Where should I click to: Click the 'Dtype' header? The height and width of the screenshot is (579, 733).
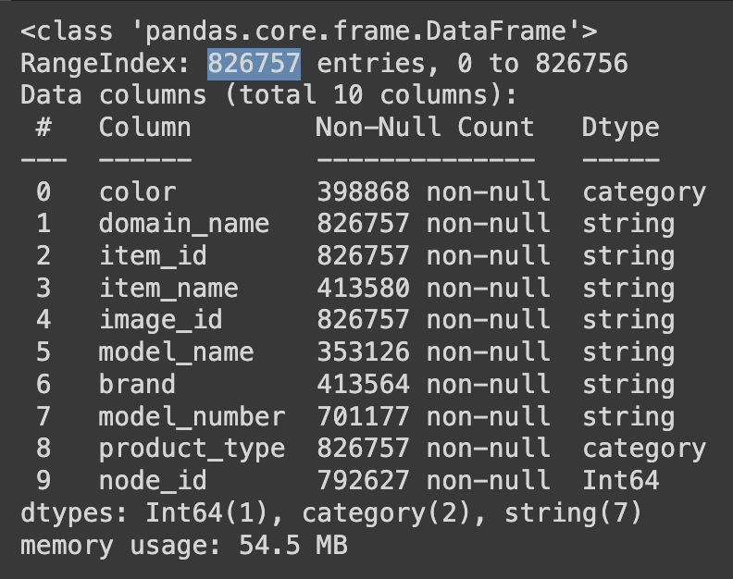(x=620, y=128)
